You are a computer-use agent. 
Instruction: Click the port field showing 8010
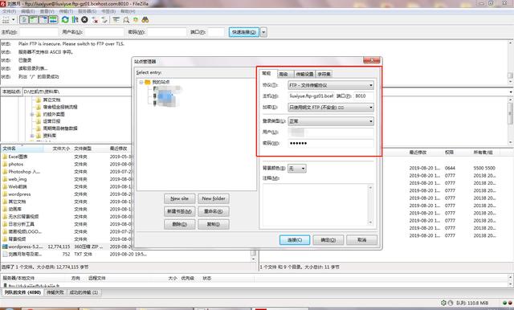coord(364,96)
